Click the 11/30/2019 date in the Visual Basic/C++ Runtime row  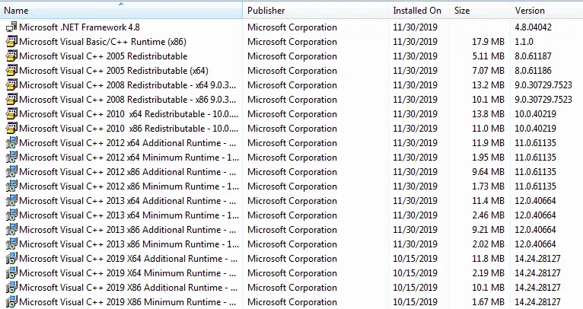click(415, 42)
